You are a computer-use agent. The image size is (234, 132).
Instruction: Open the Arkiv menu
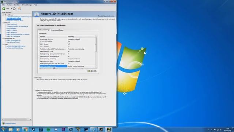pyautogui.click(x=3, y=5)
